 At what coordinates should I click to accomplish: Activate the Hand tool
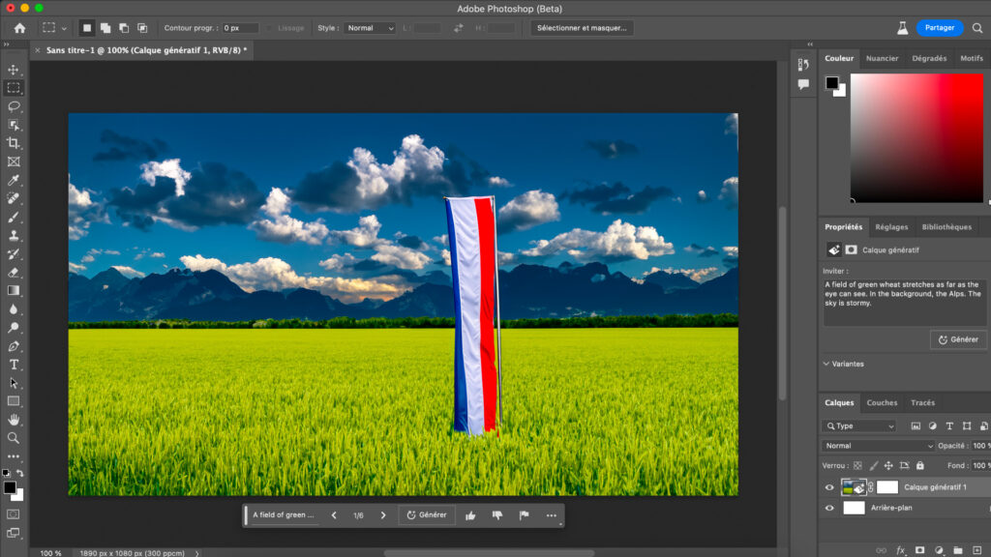(x=14, y=420)
